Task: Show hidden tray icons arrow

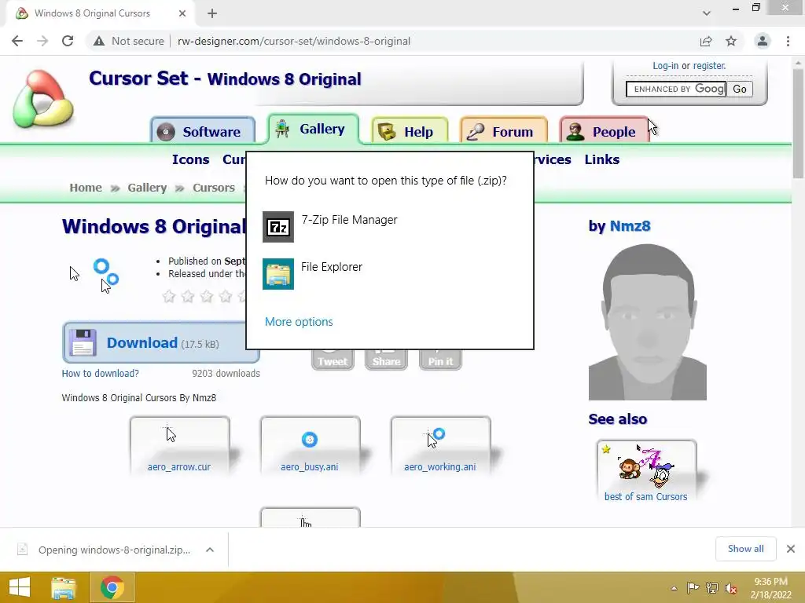Action: (x=674, y=588)
